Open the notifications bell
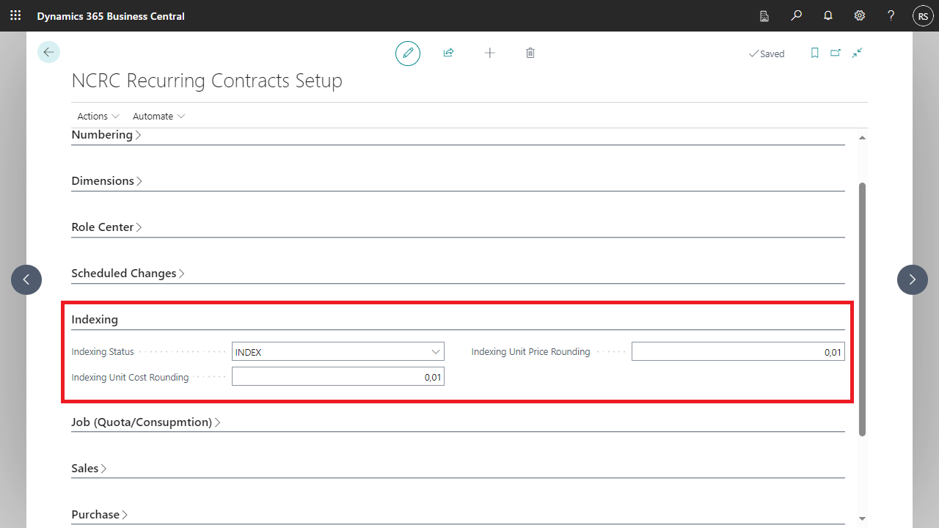The width and height of the screenshot is (939, 528). (828, 15)
